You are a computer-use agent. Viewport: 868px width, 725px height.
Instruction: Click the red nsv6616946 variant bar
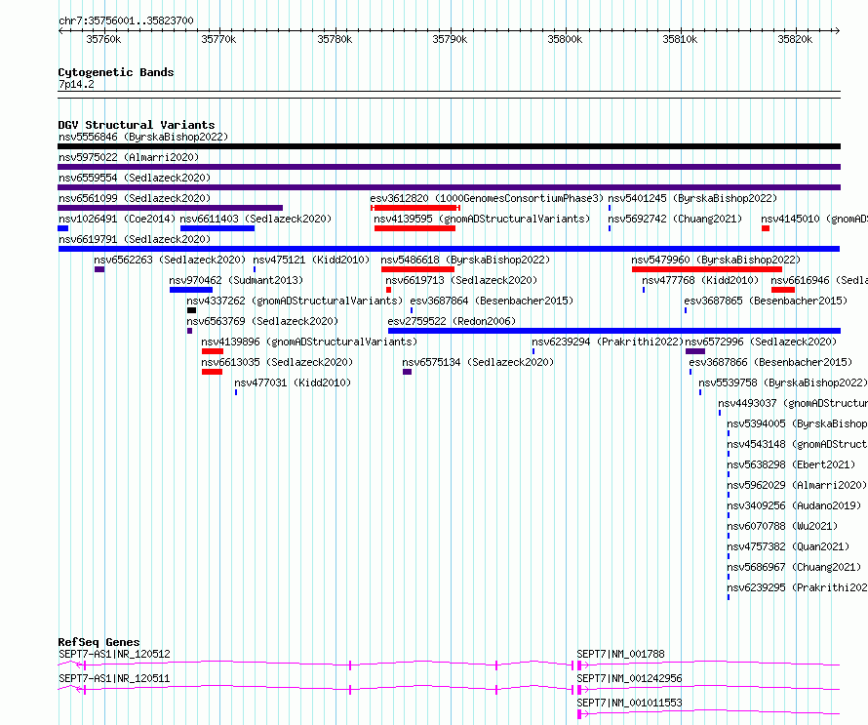[783, 290]
